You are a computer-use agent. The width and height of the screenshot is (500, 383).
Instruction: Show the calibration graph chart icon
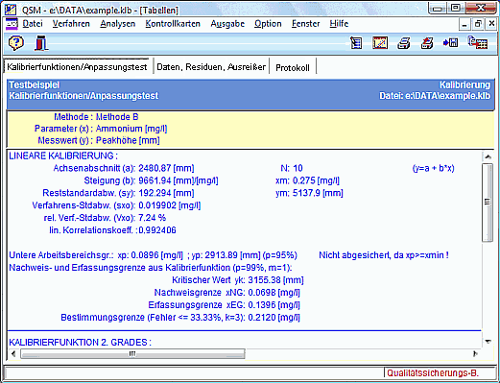pyautogui.click(x=380, y=43)
